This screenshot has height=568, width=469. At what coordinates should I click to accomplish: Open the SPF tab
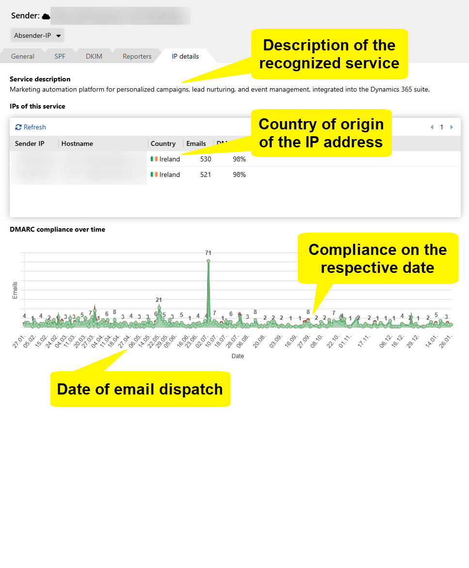tap(60, 56)
